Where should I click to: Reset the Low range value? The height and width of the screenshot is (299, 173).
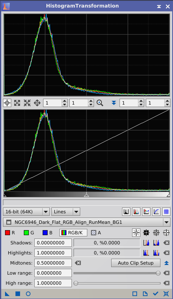[x=166, y=273]
